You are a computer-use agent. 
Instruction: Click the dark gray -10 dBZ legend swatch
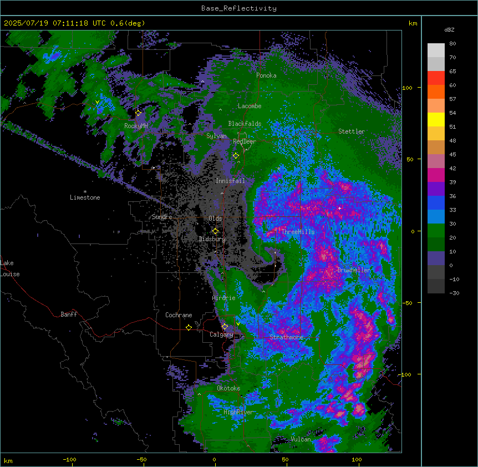point(436,286)
